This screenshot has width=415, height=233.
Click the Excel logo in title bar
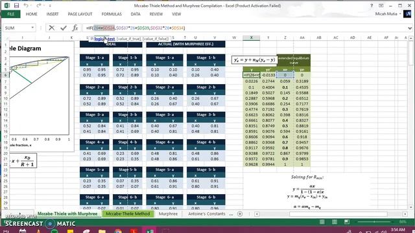7,6
